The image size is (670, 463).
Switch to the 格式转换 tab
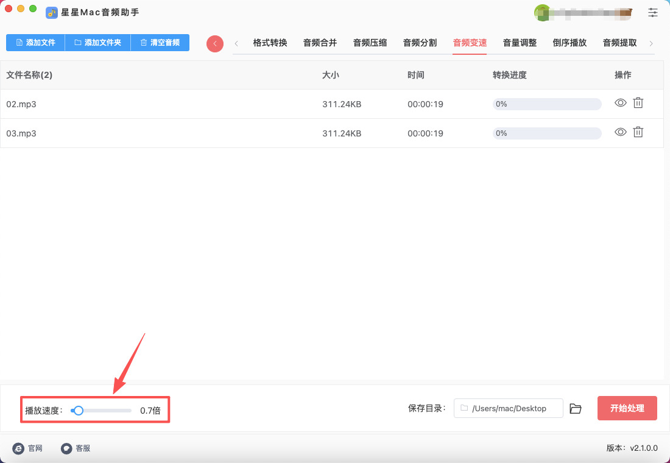(x=270, y=43)
